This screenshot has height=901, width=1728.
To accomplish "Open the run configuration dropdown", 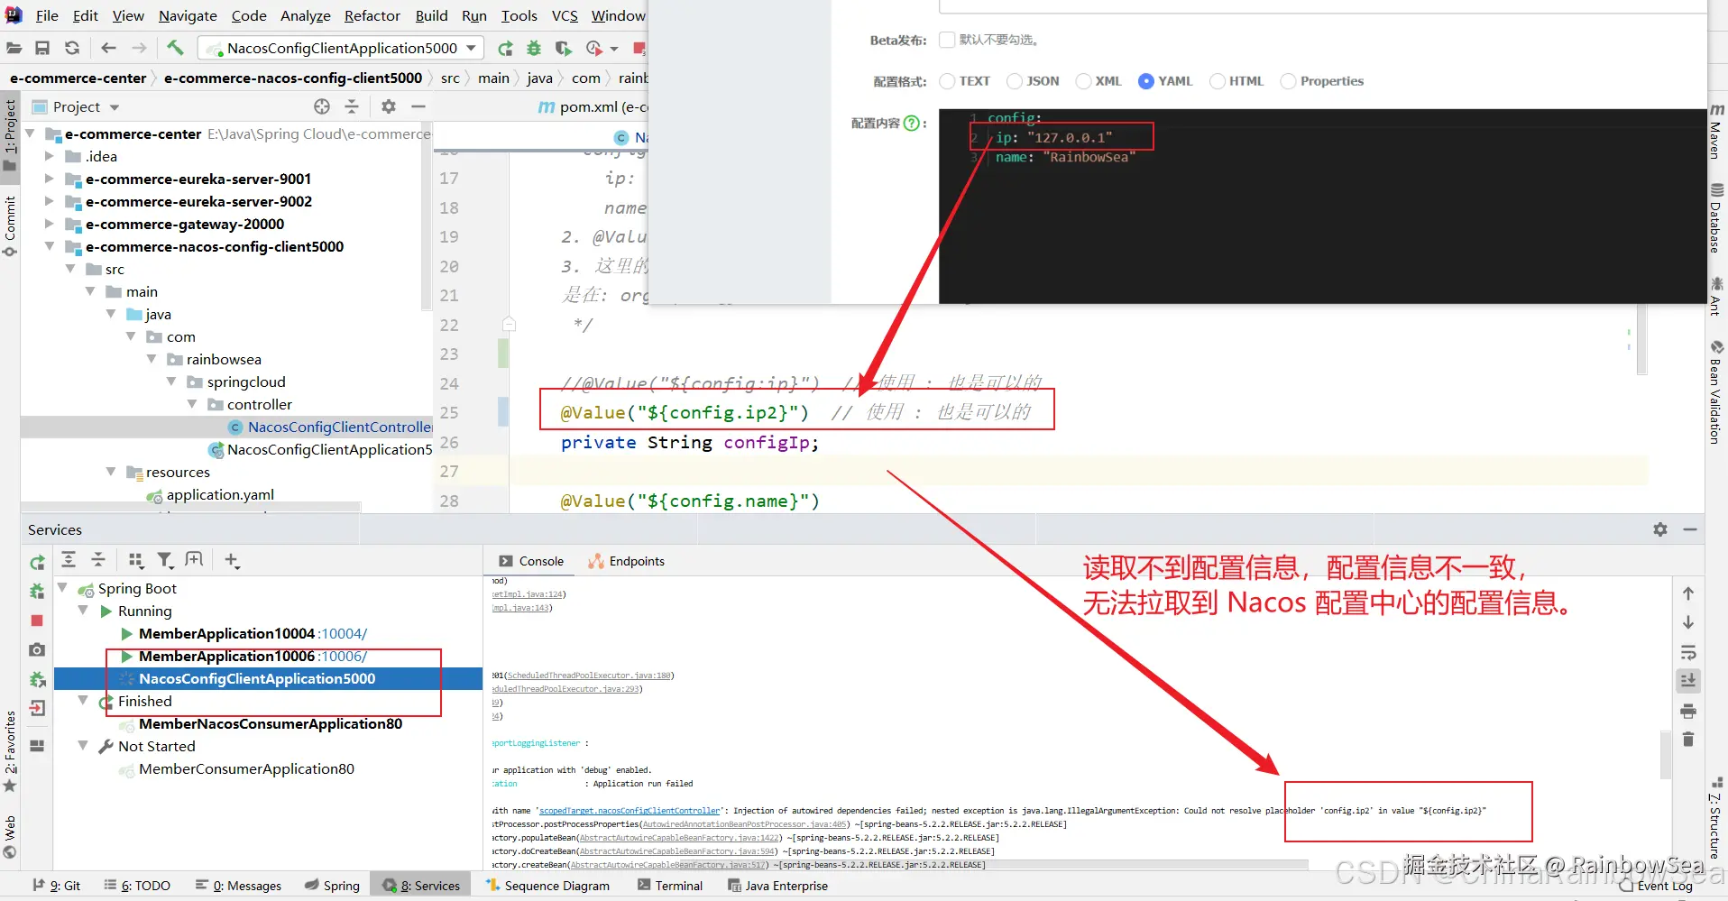I will (x=342, y=48).
